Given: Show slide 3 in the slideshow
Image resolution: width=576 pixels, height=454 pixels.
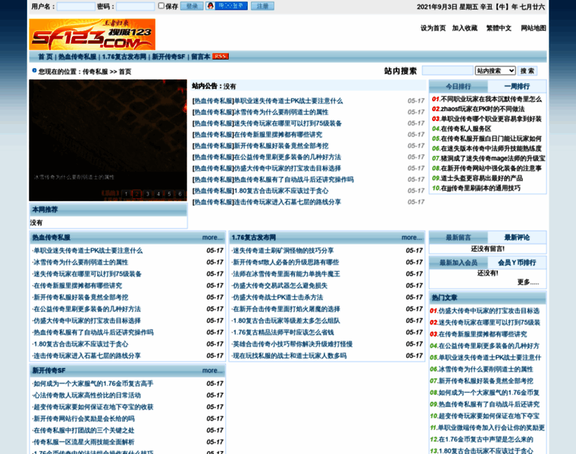Looking at the screenshot, I should click(147, 194).
